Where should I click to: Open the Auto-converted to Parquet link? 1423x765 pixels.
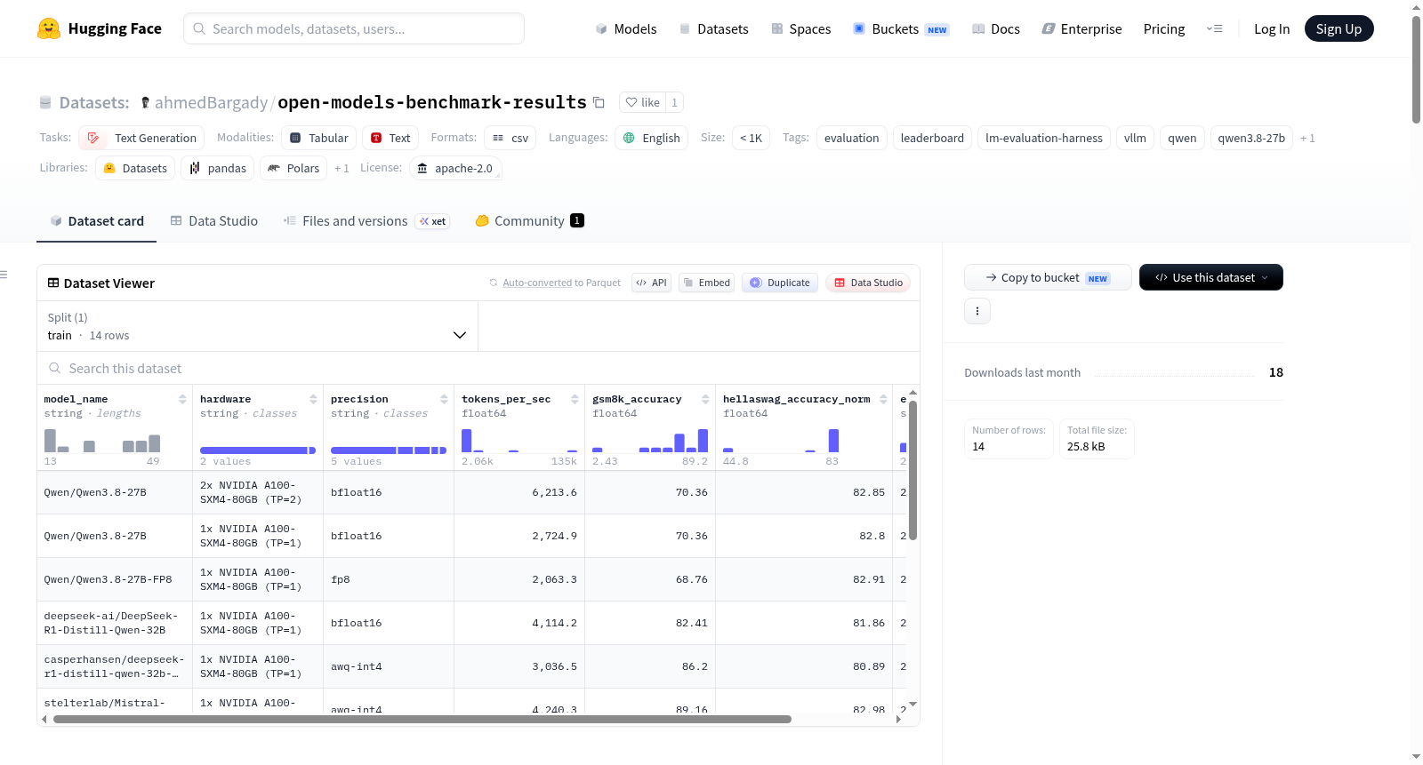coord(537,283)
